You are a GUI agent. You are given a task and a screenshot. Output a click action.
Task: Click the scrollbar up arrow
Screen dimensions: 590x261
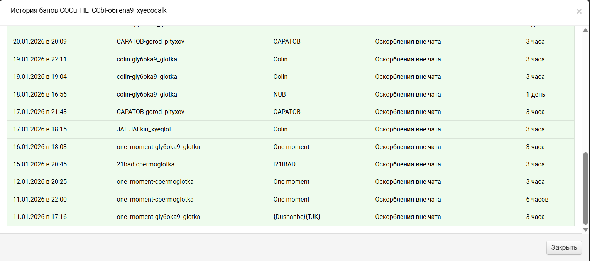point(585,30)
